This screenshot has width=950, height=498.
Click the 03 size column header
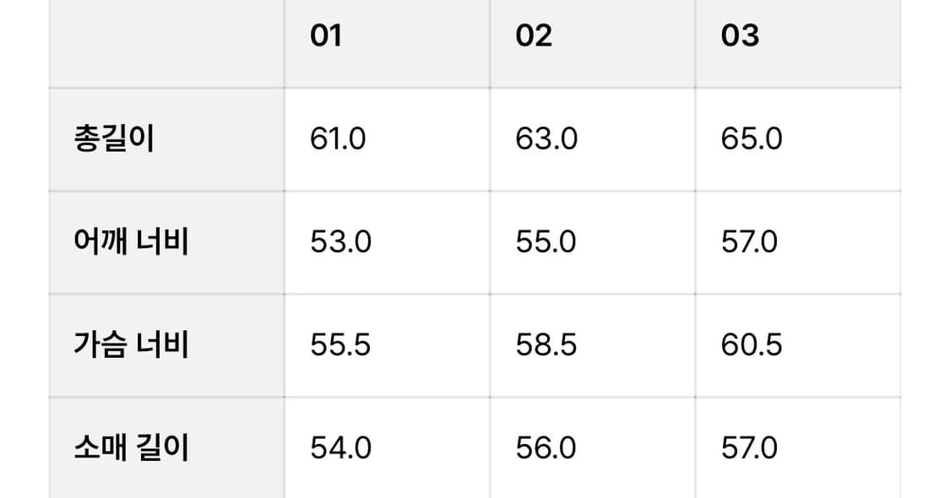[740, 35]
